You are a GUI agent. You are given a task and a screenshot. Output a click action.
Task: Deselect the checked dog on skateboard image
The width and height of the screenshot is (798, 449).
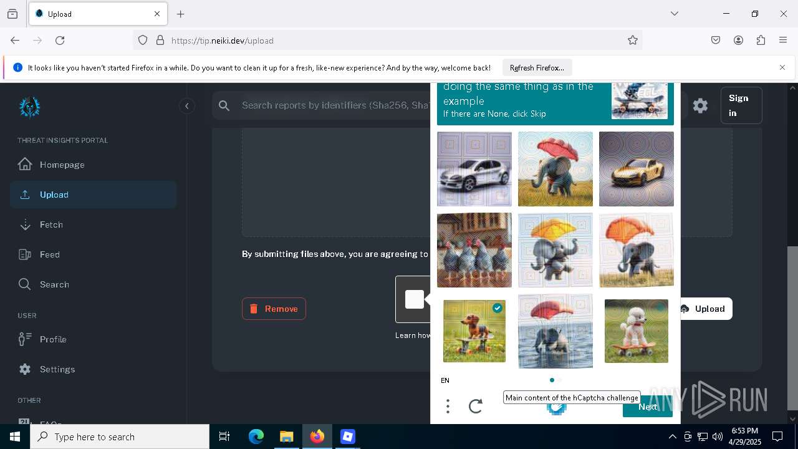pyautogui.click(x=474, y=331)
